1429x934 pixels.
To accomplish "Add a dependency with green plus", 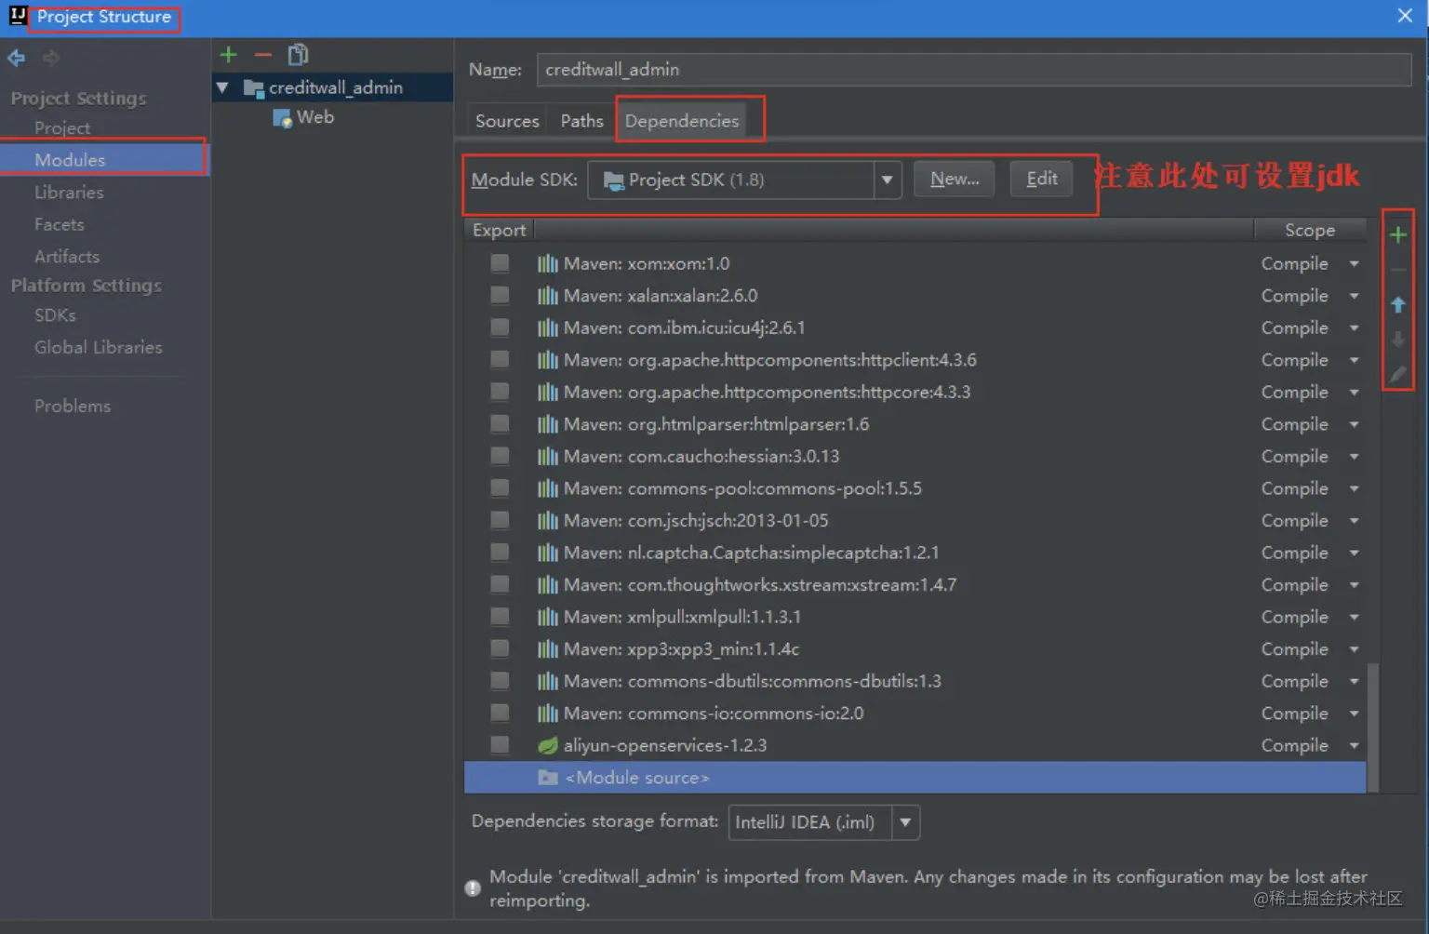I will click(1397, 234).
